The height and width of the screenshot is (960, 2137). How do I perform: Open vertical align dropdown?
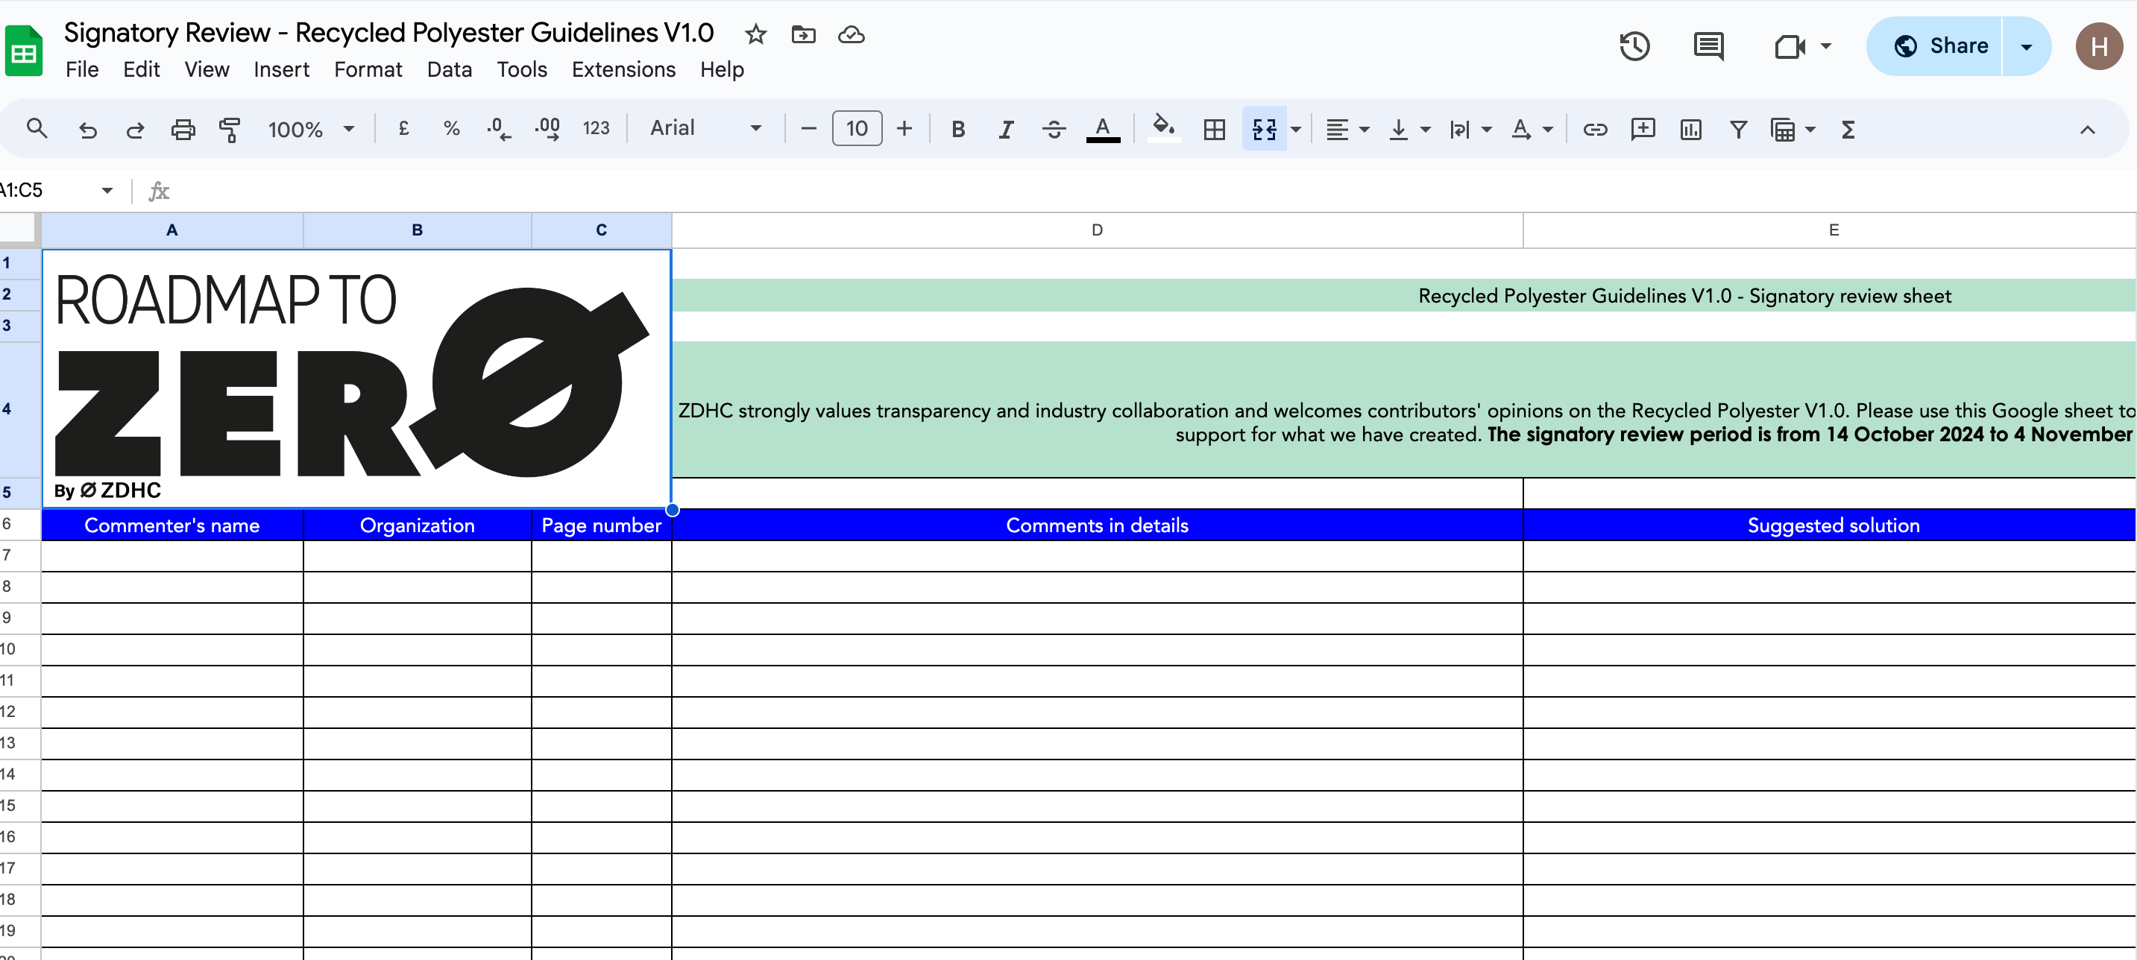click(x=1409, y=128)
